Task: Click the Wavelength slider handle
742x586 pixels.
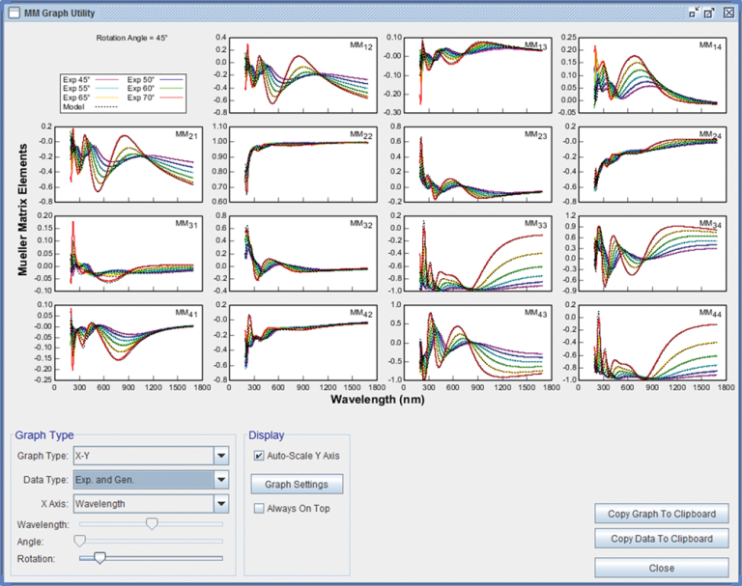Action: [x=152, y=523]
